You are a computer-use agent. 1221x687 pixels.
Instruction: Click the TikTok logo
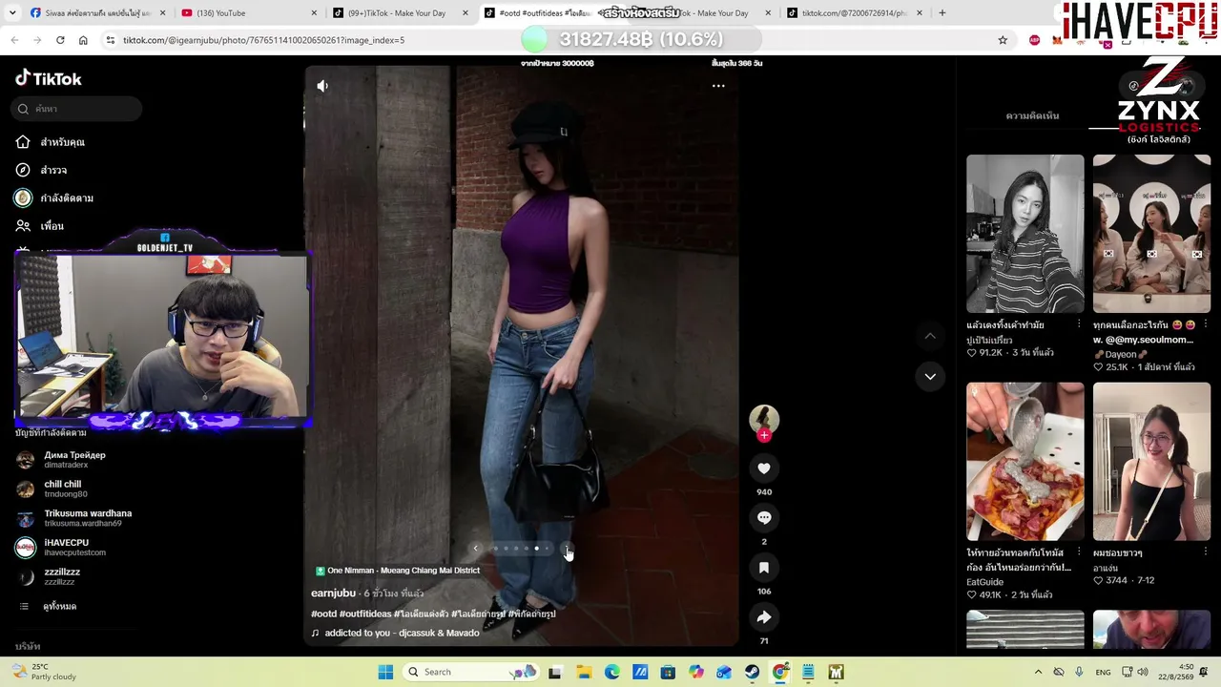[49, 78]
